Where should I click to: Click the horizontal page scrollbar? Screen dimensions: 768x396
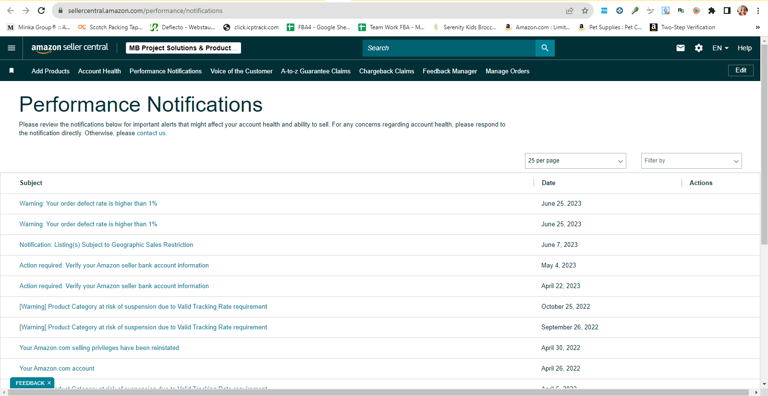click(378, 393)
